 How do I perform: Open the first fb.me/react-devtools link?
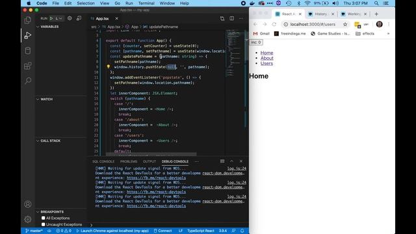point(156,177)
